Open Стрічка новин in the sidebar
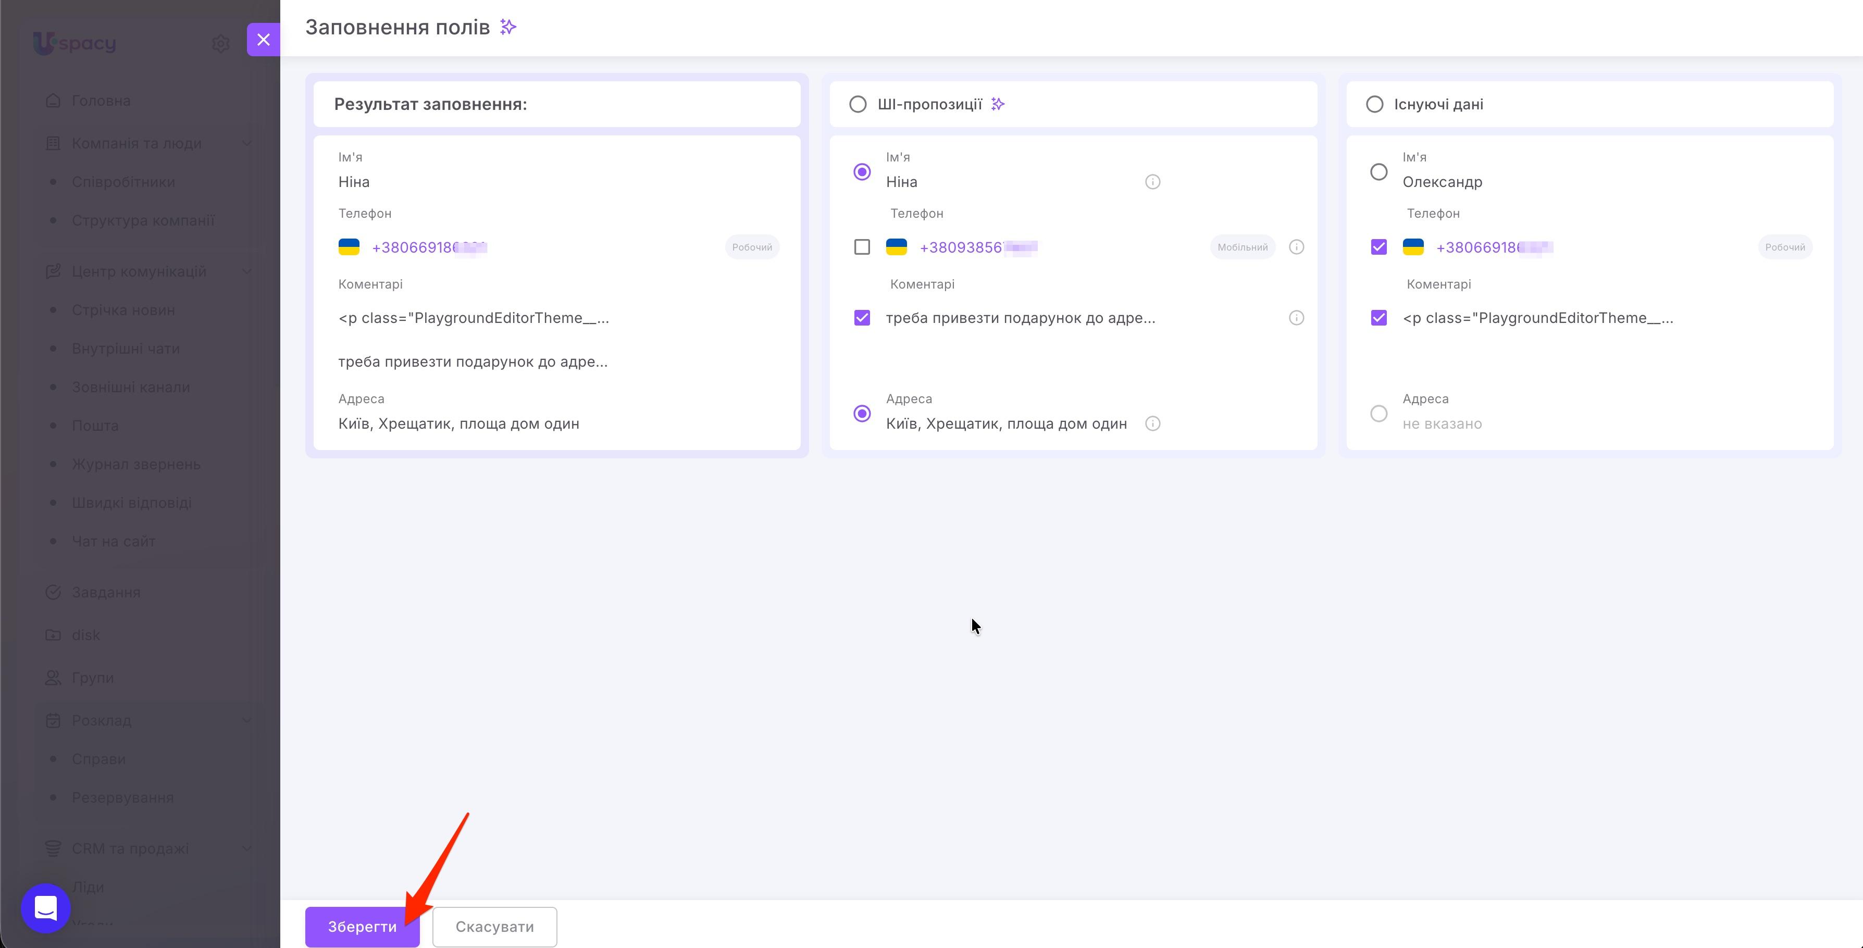 (x=123, y=310)
